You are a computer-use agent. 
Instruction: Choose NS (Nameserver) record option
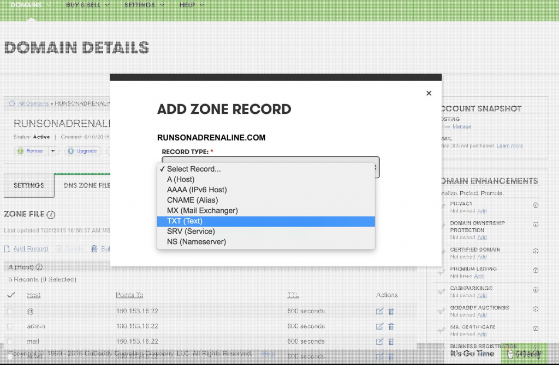coord(266,242)
